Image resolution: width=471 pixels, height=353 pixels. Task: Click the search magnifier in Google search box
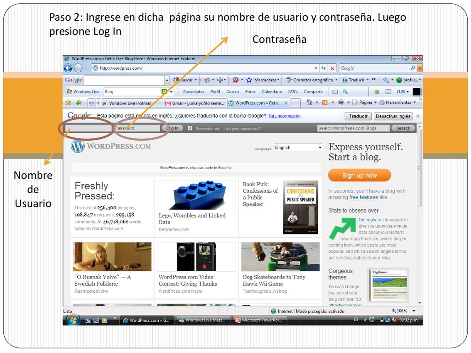pos(413,68)
